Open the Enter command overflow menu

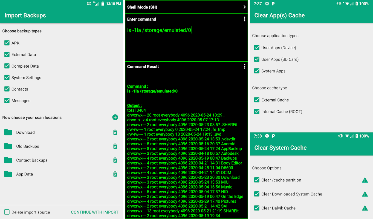coord(244,19)
